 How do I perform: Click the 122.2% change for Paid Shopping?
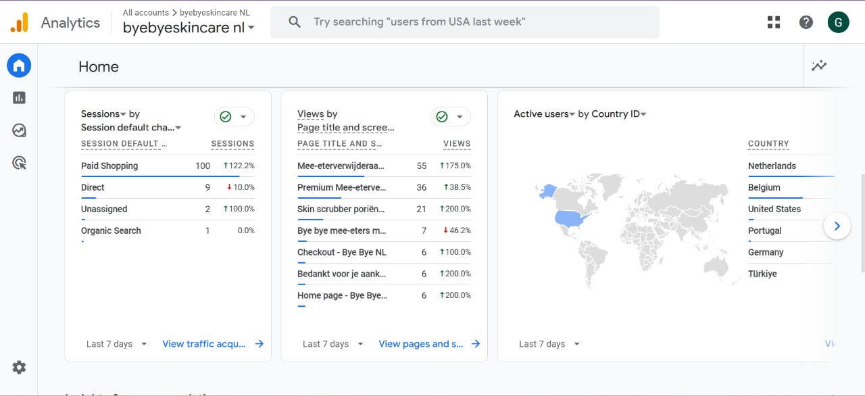coord(239,166)
